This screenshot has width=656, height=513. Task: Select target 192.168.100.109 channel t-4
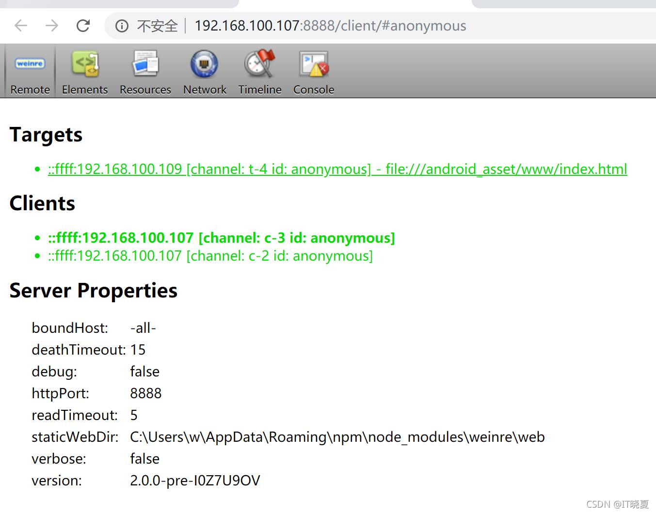337,169
